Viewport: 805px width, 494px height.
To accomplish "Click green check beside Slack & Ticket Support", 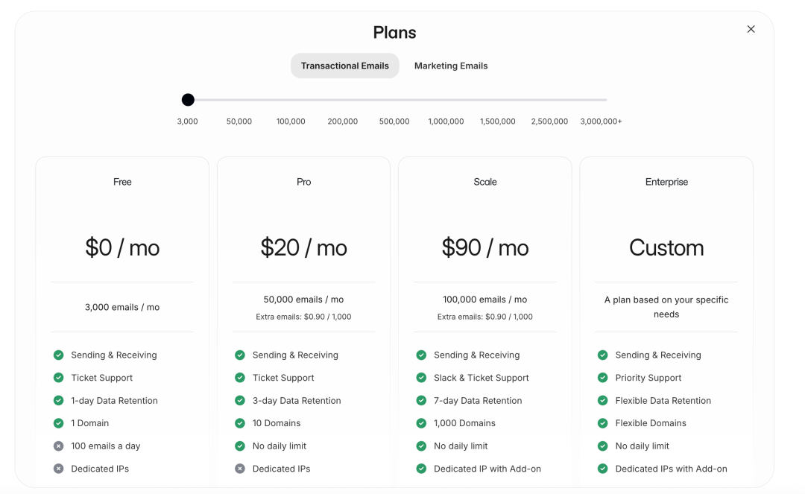I will point(421,378).
